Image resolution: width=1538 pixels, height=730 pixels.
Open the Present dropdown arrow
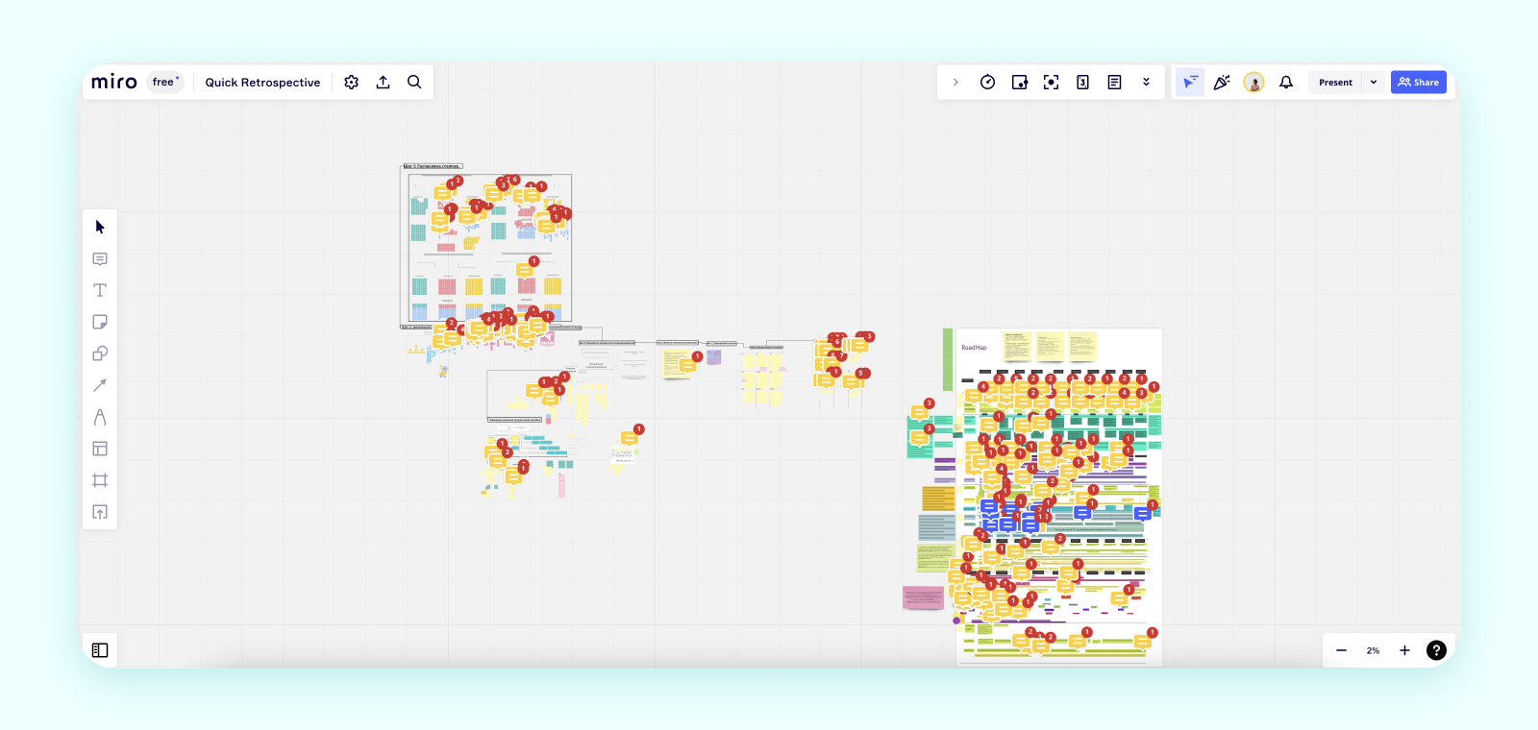[x=1374, y=83]
